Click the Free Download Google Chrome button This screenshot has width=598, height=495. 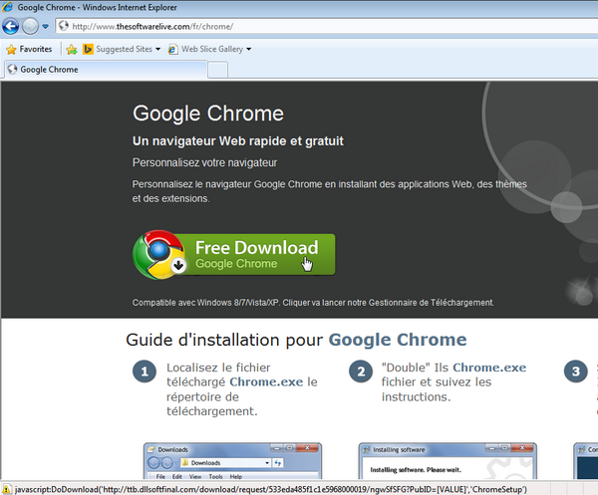click(x=234, y=255)
